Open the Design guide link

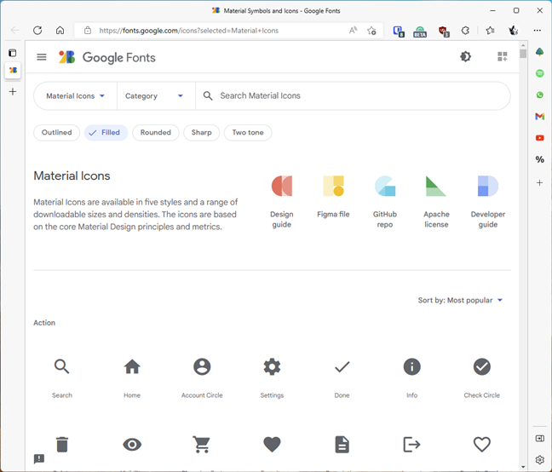[x=282, y=202]
